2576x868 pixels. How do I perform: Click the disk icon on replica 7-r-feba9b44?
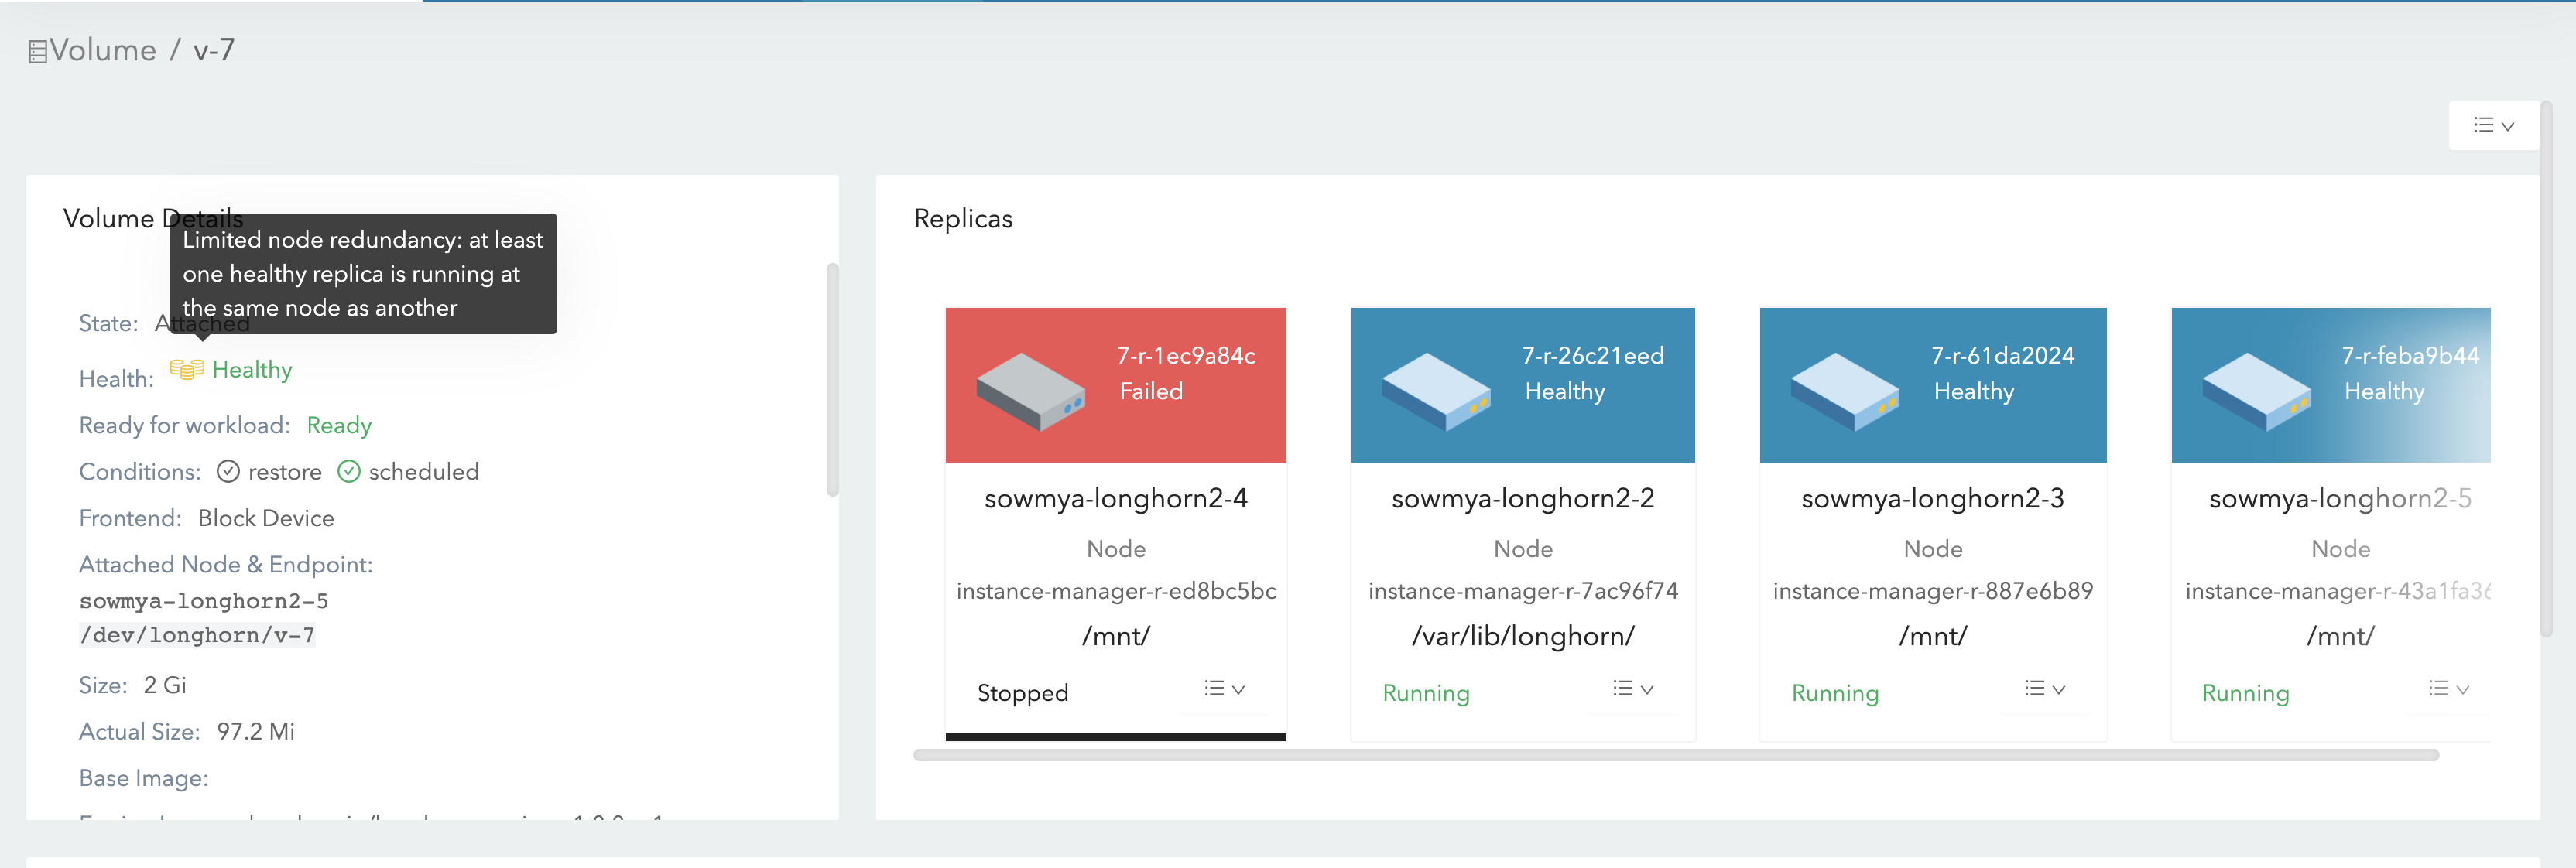[x=2256, y=391]
